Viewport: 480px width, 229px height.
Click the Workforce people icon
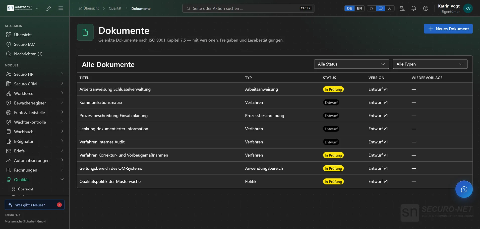pyautogui.click(x=9, y=93)
